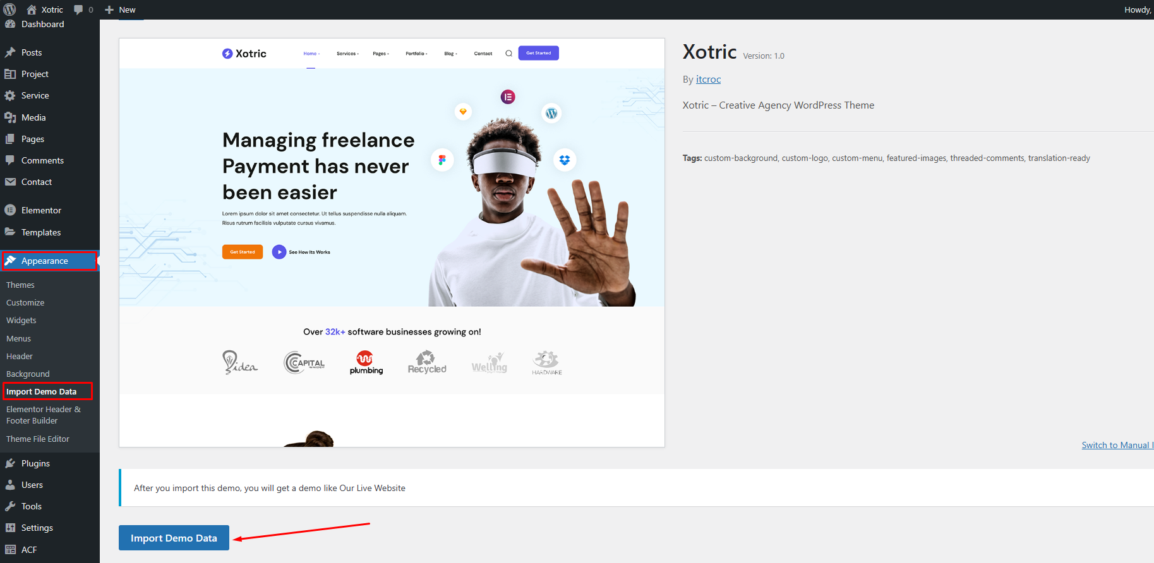
Task: Click the Dashboard gauge icon
Action: click(x=10, y=24)
